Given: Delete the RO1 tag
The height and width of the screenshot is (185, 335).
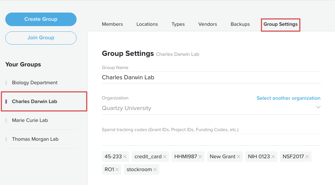Looking at the screenshot, I should coord(117,170).
